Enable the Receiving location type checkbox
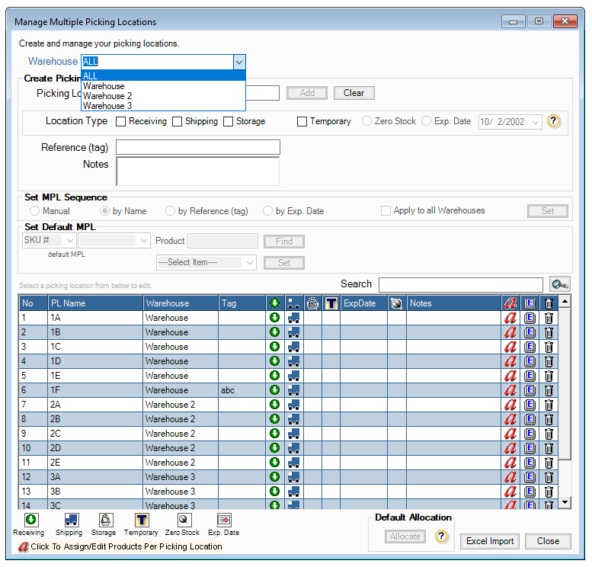Viewport: 592px width, 567px height. [x=120, y=121]
